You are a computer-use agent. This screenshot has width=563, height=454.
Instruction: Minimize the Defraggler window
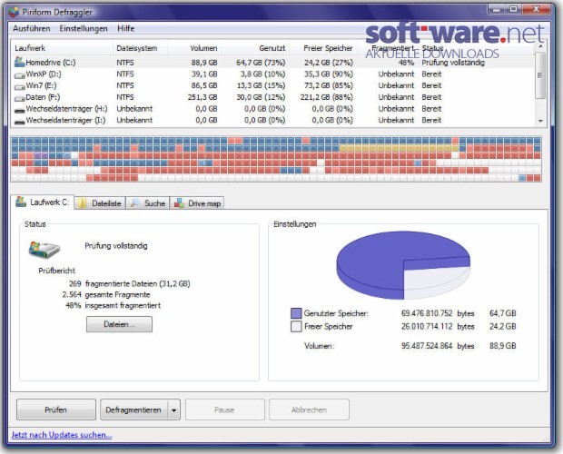(497, 9)
